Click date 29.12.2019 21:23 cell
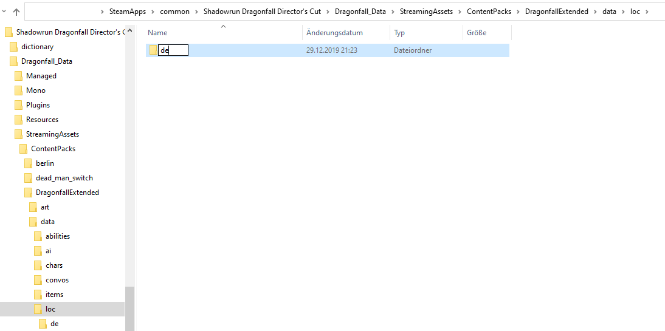 click(332, 50)
